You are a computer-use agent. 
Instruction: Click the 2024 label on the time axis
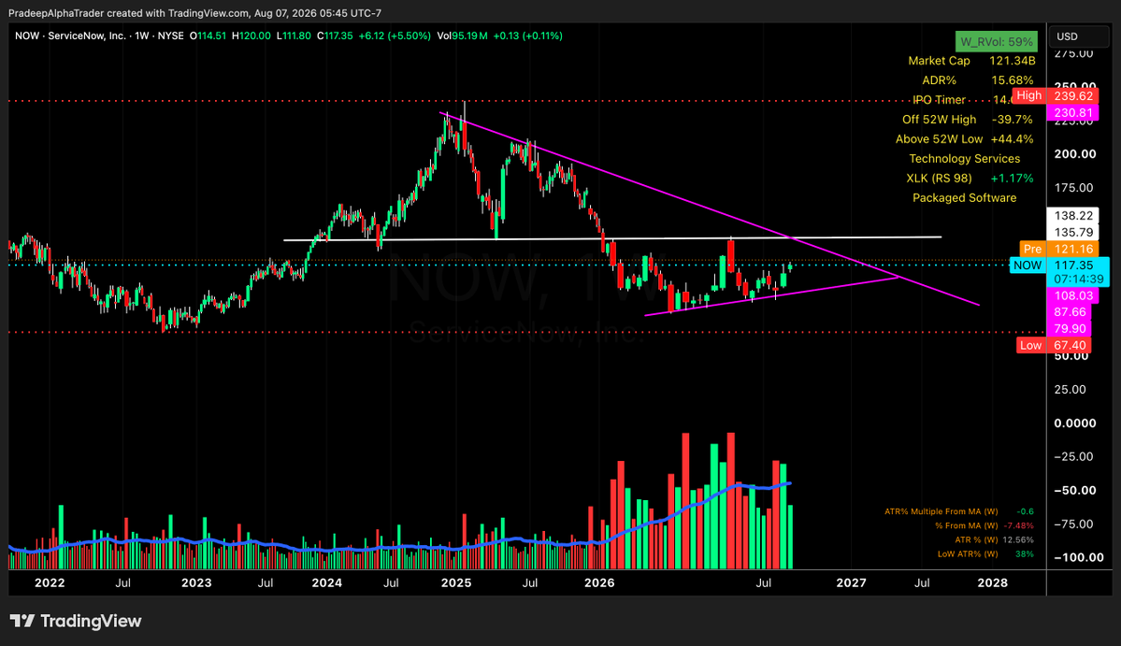pos(326,583)
